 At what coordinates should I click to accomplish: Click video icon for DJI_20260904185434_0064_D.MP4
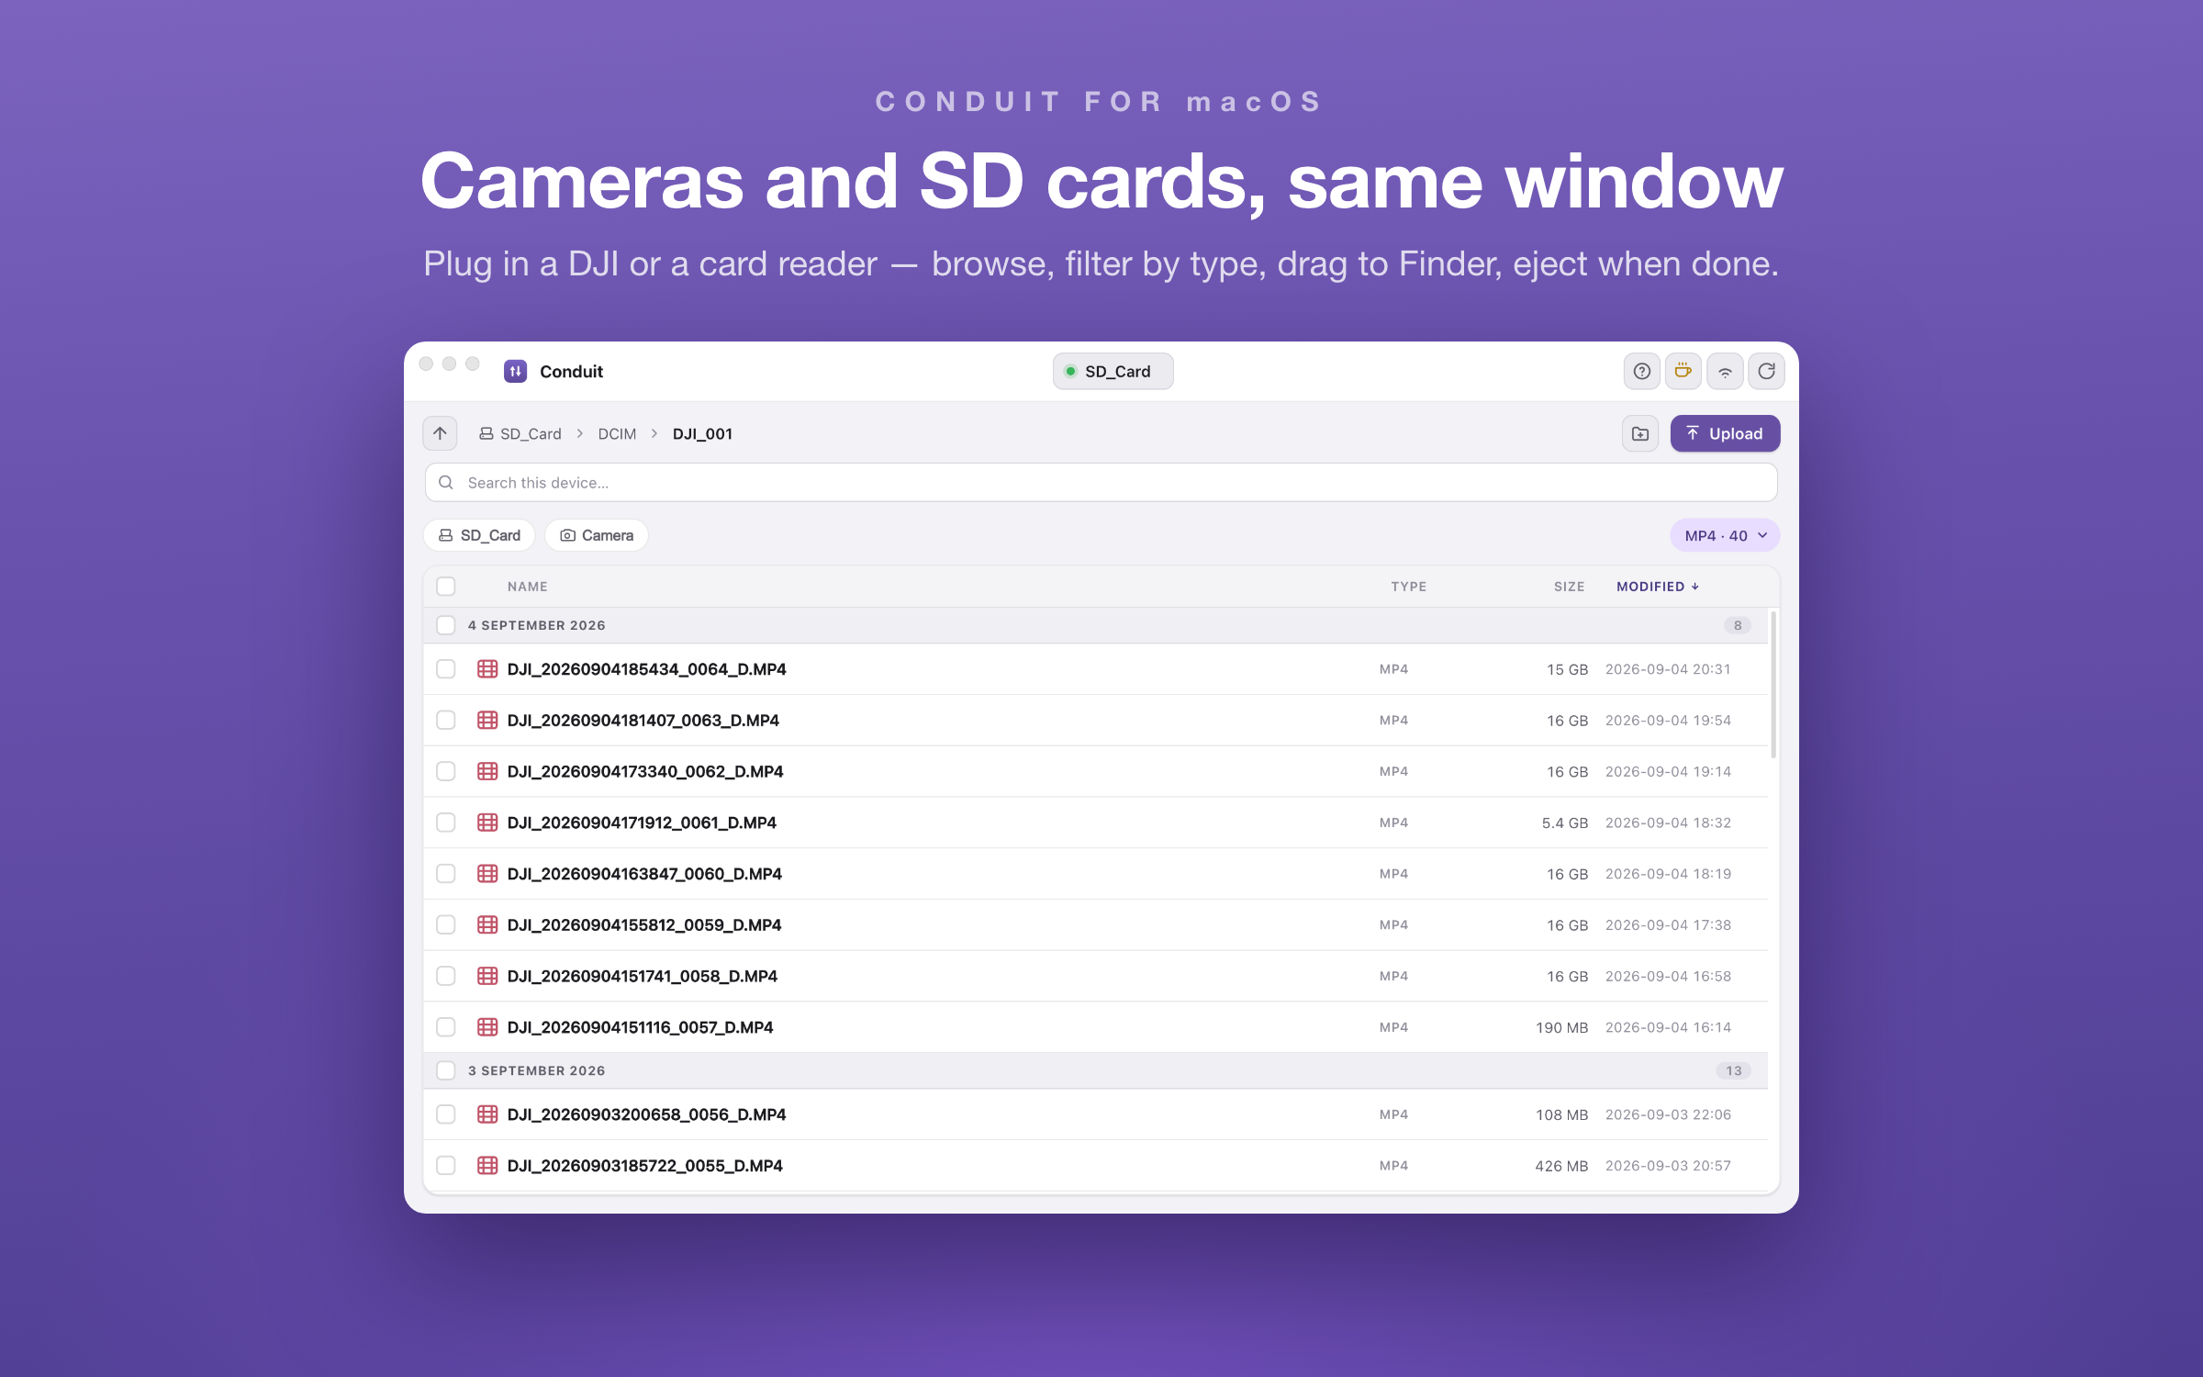(x=487, y=669)
